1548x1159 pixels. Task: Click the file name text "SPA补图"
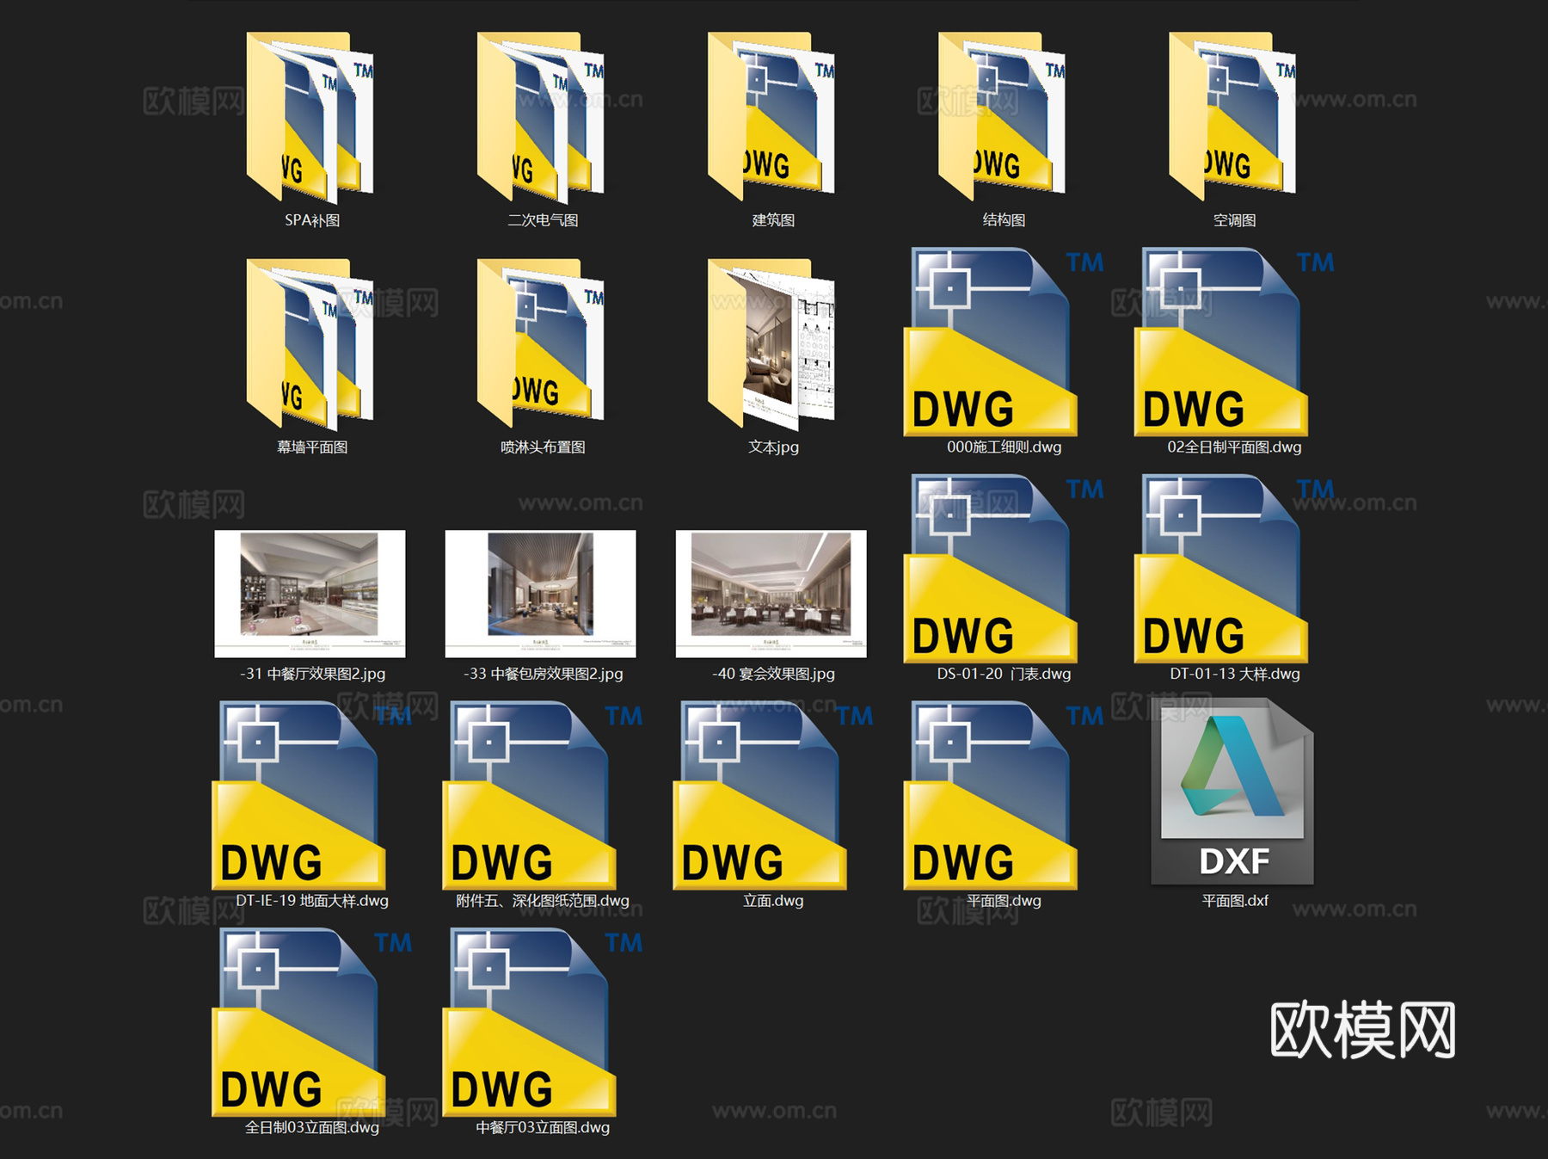click(312, 220)
